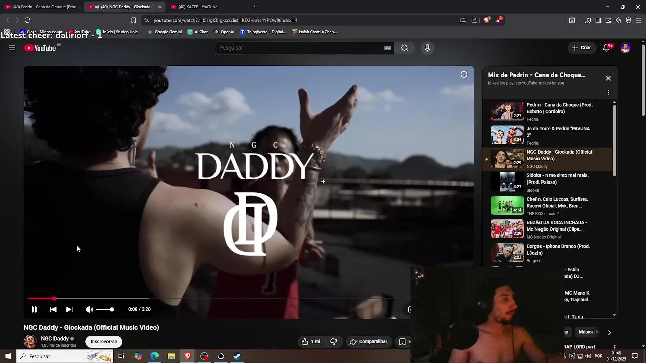Open the video info card icon
Image resolution: width=646 pixels, height=363 pixels.
click(464, 75)
